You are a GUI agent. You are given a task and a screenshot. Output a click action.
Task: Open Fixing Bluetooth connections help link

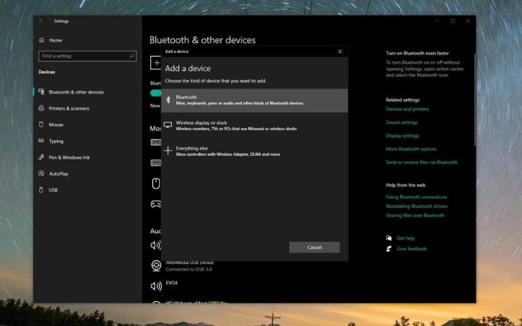tap(416, 197)
